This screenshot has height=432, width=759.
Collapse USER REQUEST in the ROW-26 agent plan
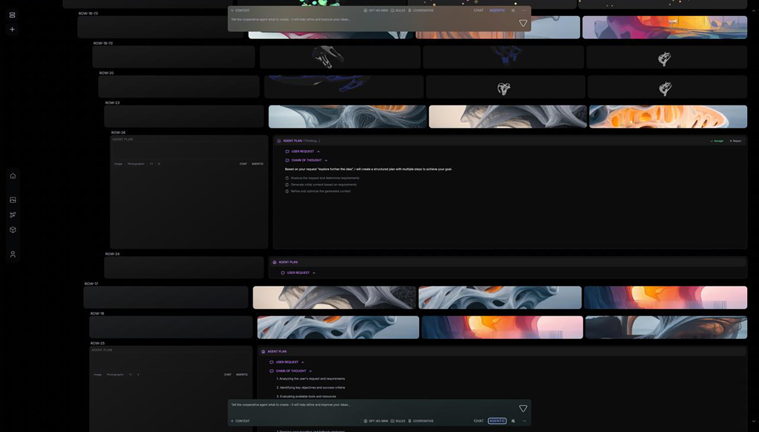[x=318, y=152]
